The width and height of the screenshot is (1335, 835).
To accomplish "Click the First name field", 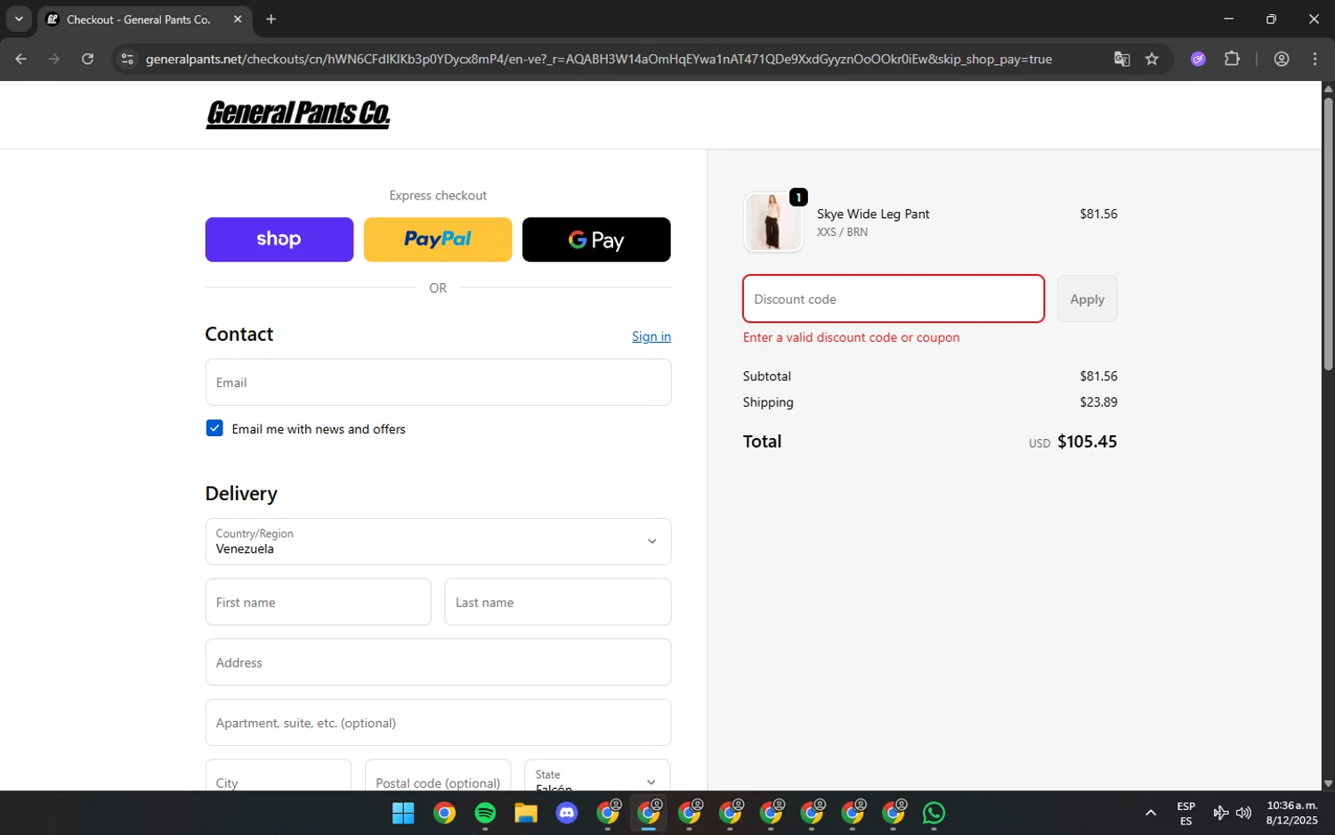I will pos(318,603).
